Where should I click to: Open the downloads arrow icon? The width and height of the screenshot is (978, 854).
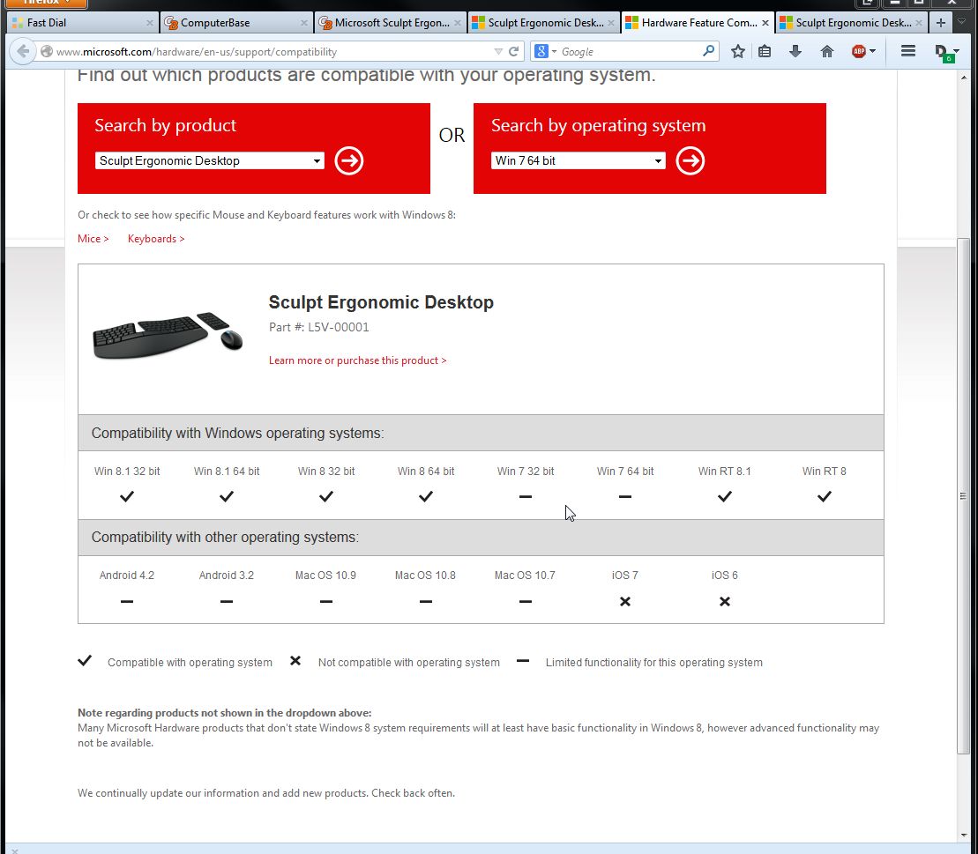[795, 52]
